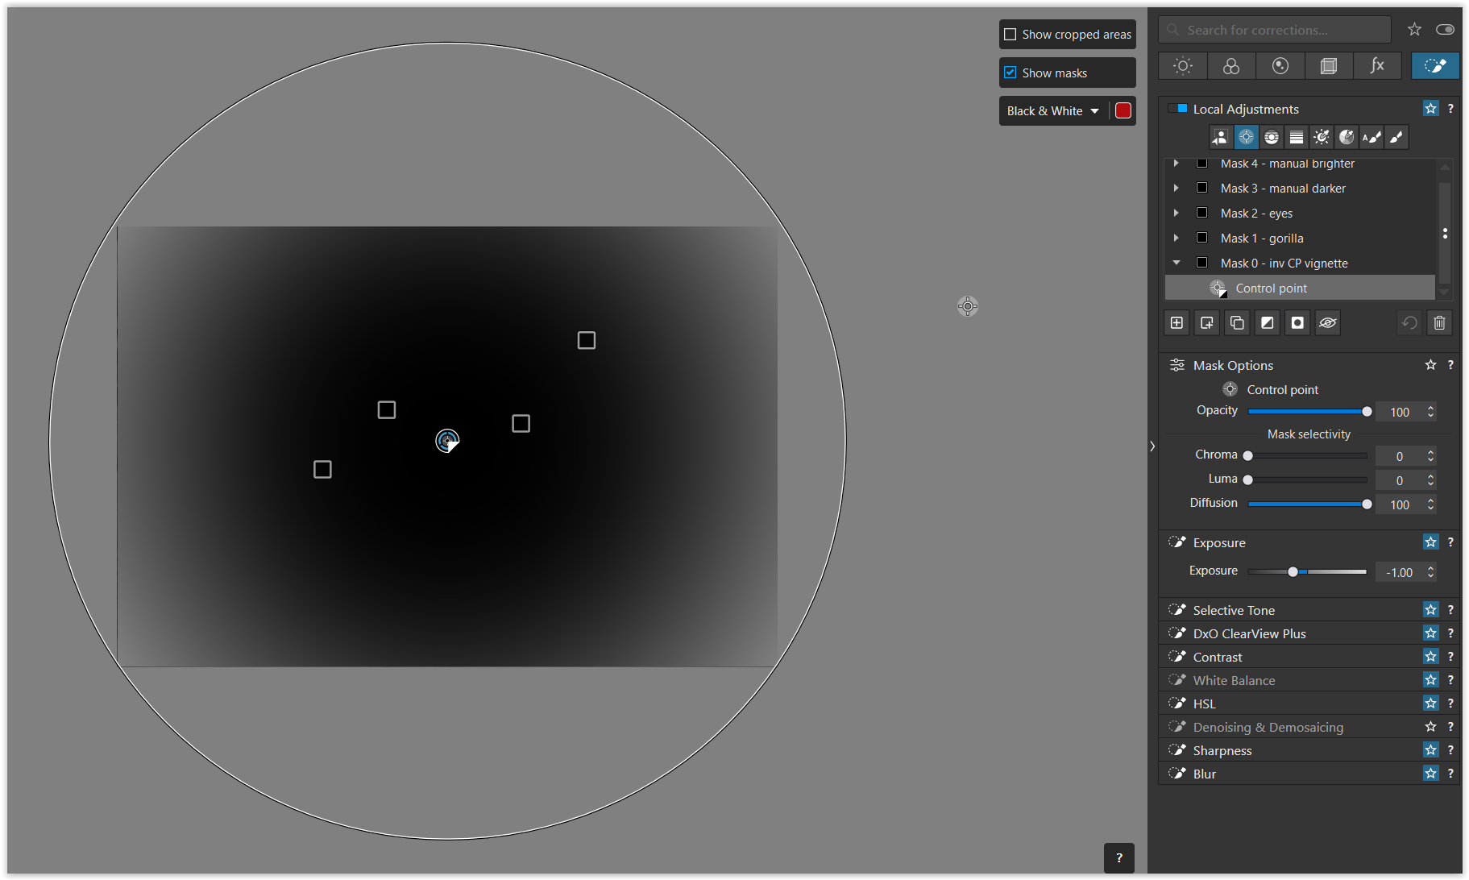This screenshot has height=880, width=1469.
Task: Click the new mask plus icon
Action: coord(1176,323)
